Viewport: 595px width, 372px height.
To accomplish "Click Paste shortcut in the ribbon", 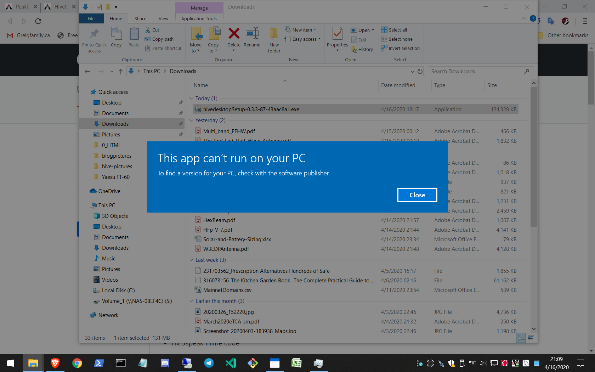I will click(x=163, y=48).
